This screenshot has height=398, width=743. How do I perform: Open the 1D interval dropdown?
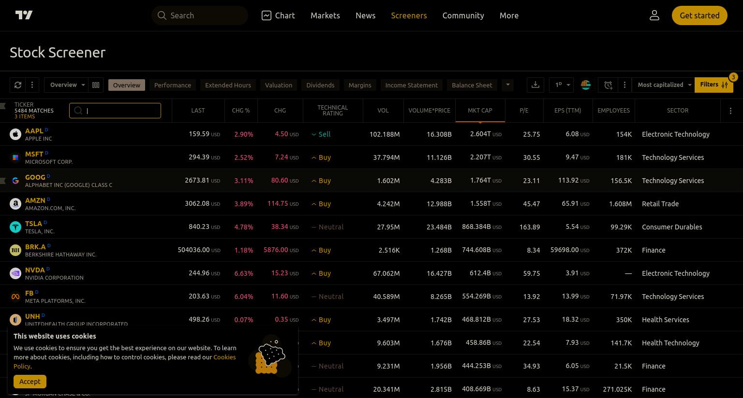[561, 85]
